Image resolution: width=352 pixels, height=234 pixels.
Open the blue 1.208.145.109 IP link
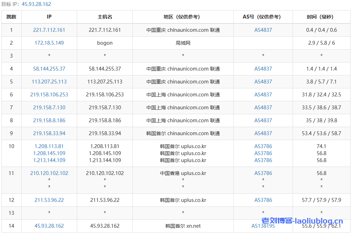coord(49,153)
